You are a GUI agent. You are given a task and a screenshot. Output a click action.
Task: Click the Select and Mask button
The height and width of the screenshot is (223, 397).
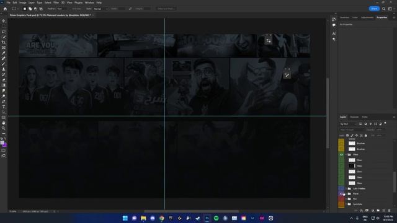(166, 9)
